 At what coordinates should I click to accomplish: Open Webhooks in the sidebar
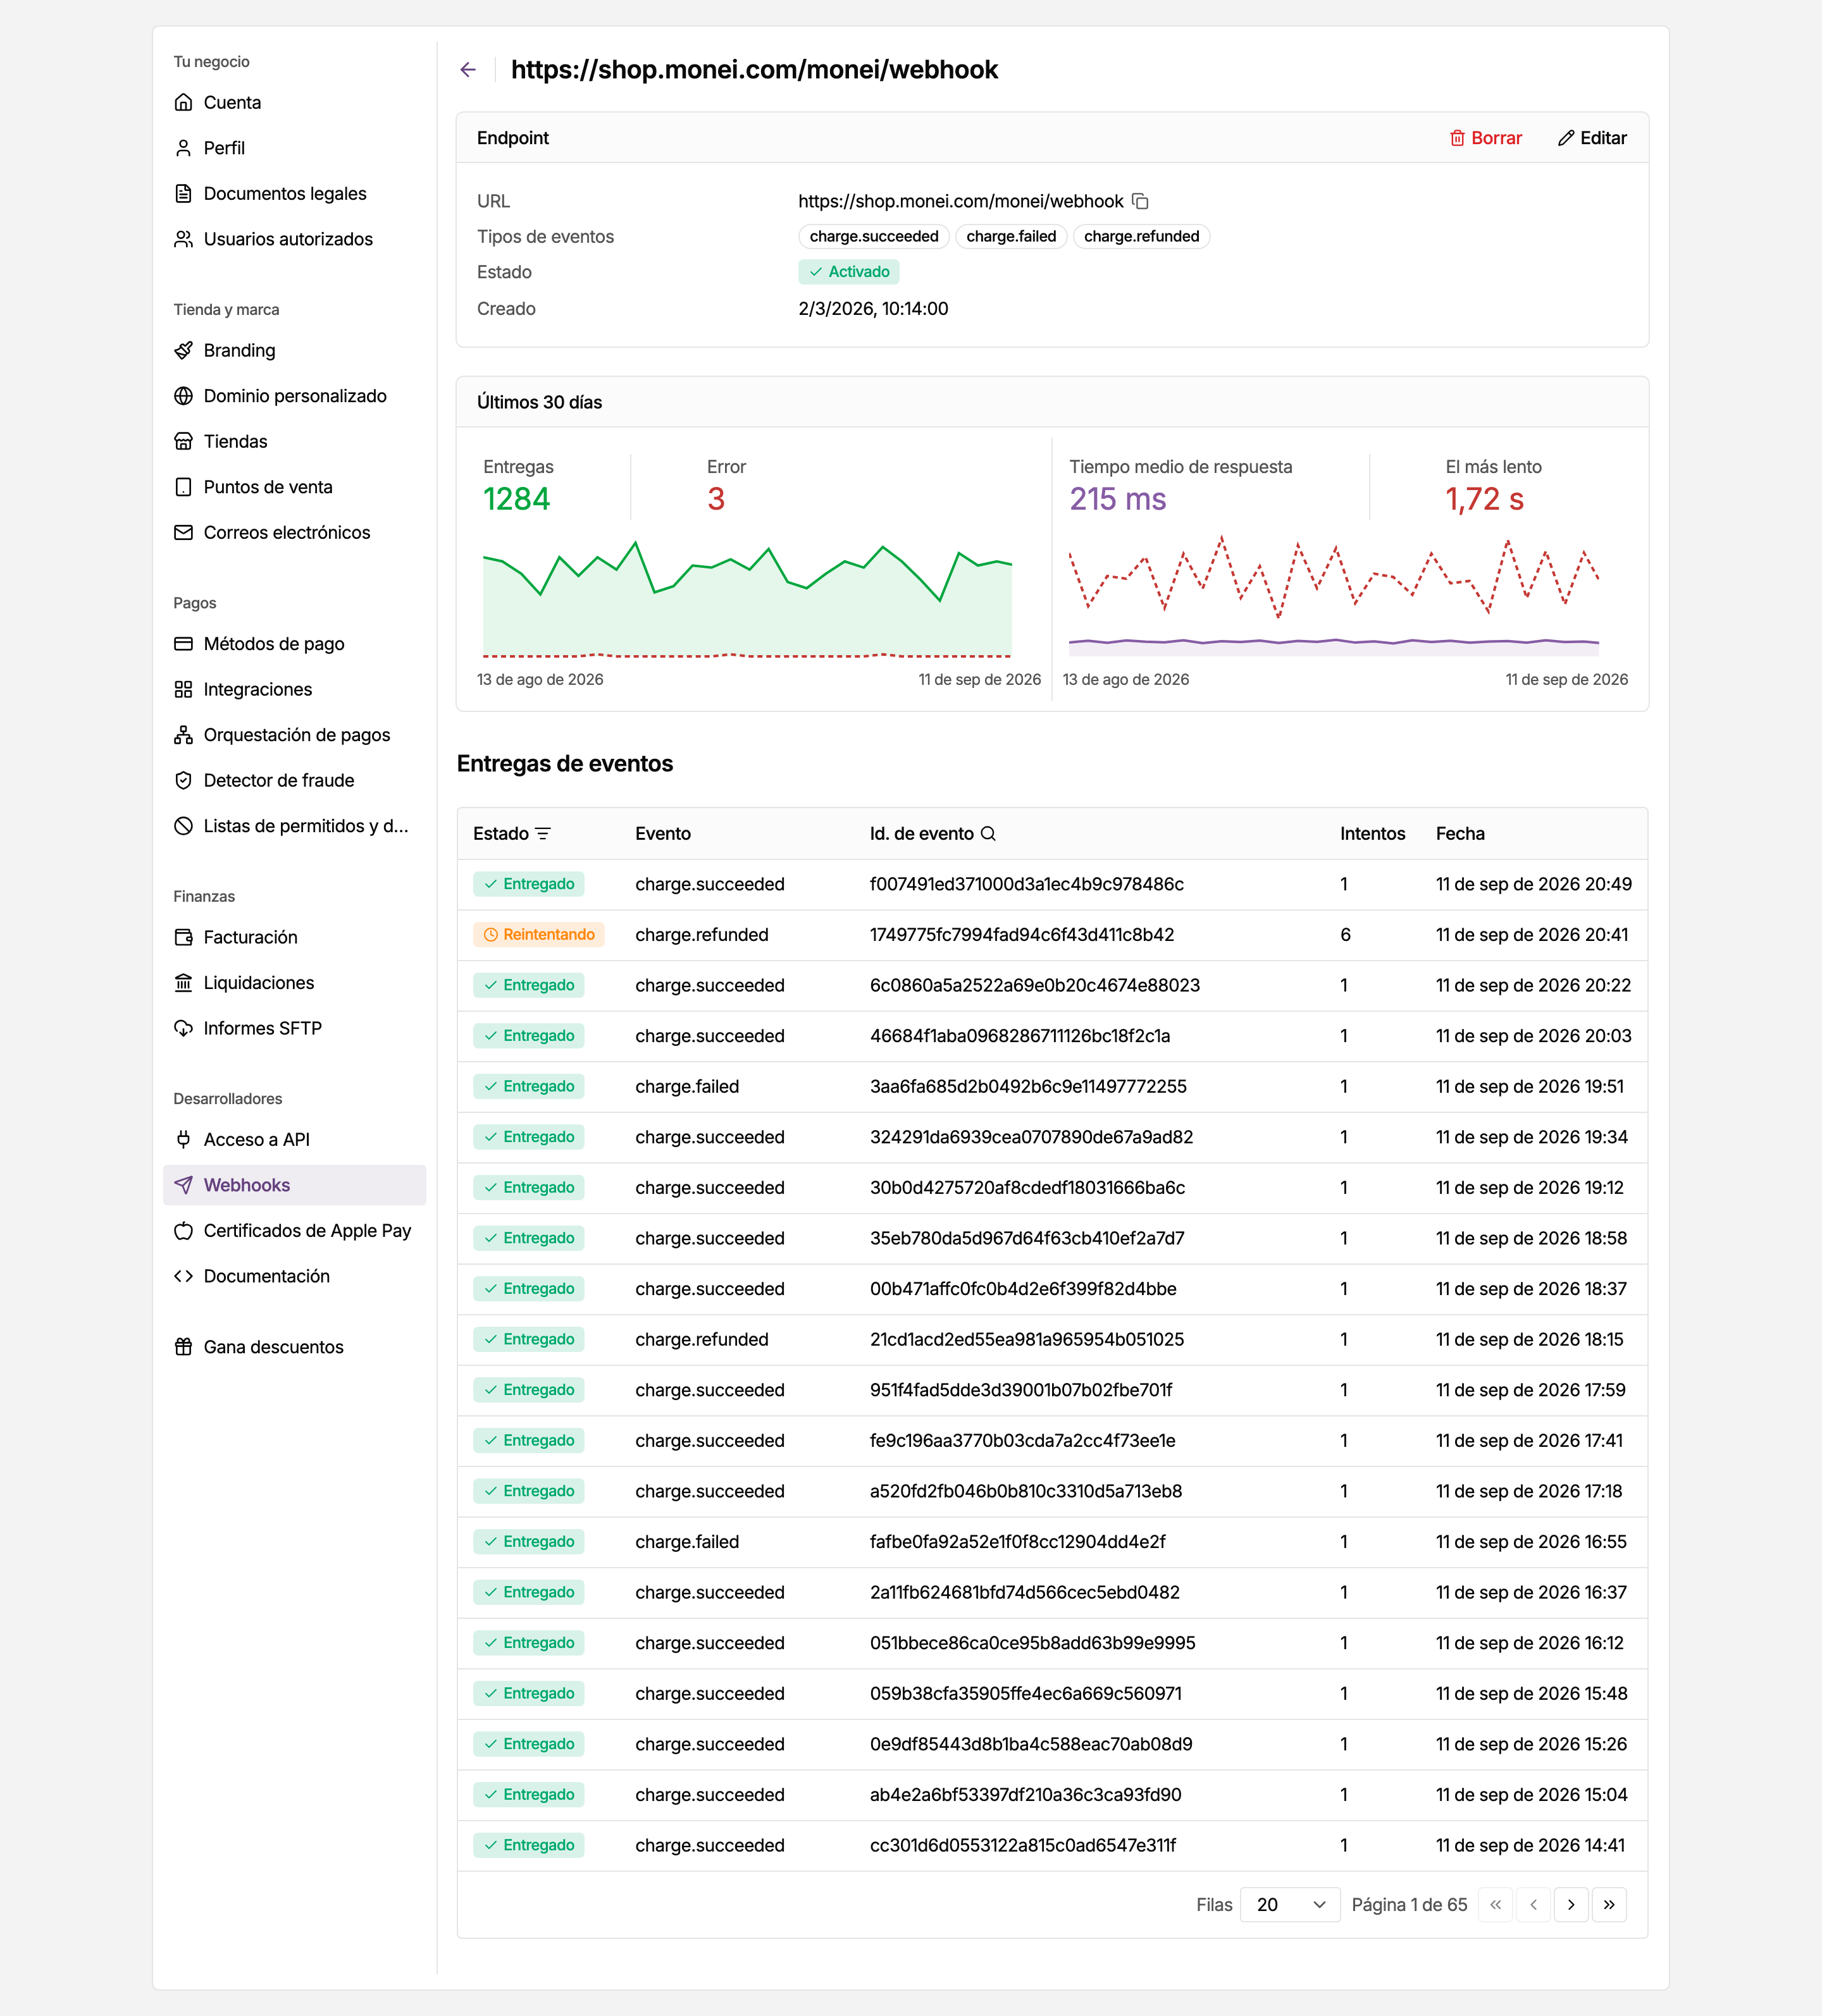(294, 1186)
